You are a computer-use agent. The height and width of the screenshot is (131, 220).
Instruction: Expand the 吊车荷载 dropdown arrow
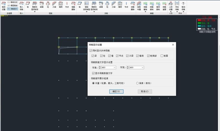tap(177, 12)
